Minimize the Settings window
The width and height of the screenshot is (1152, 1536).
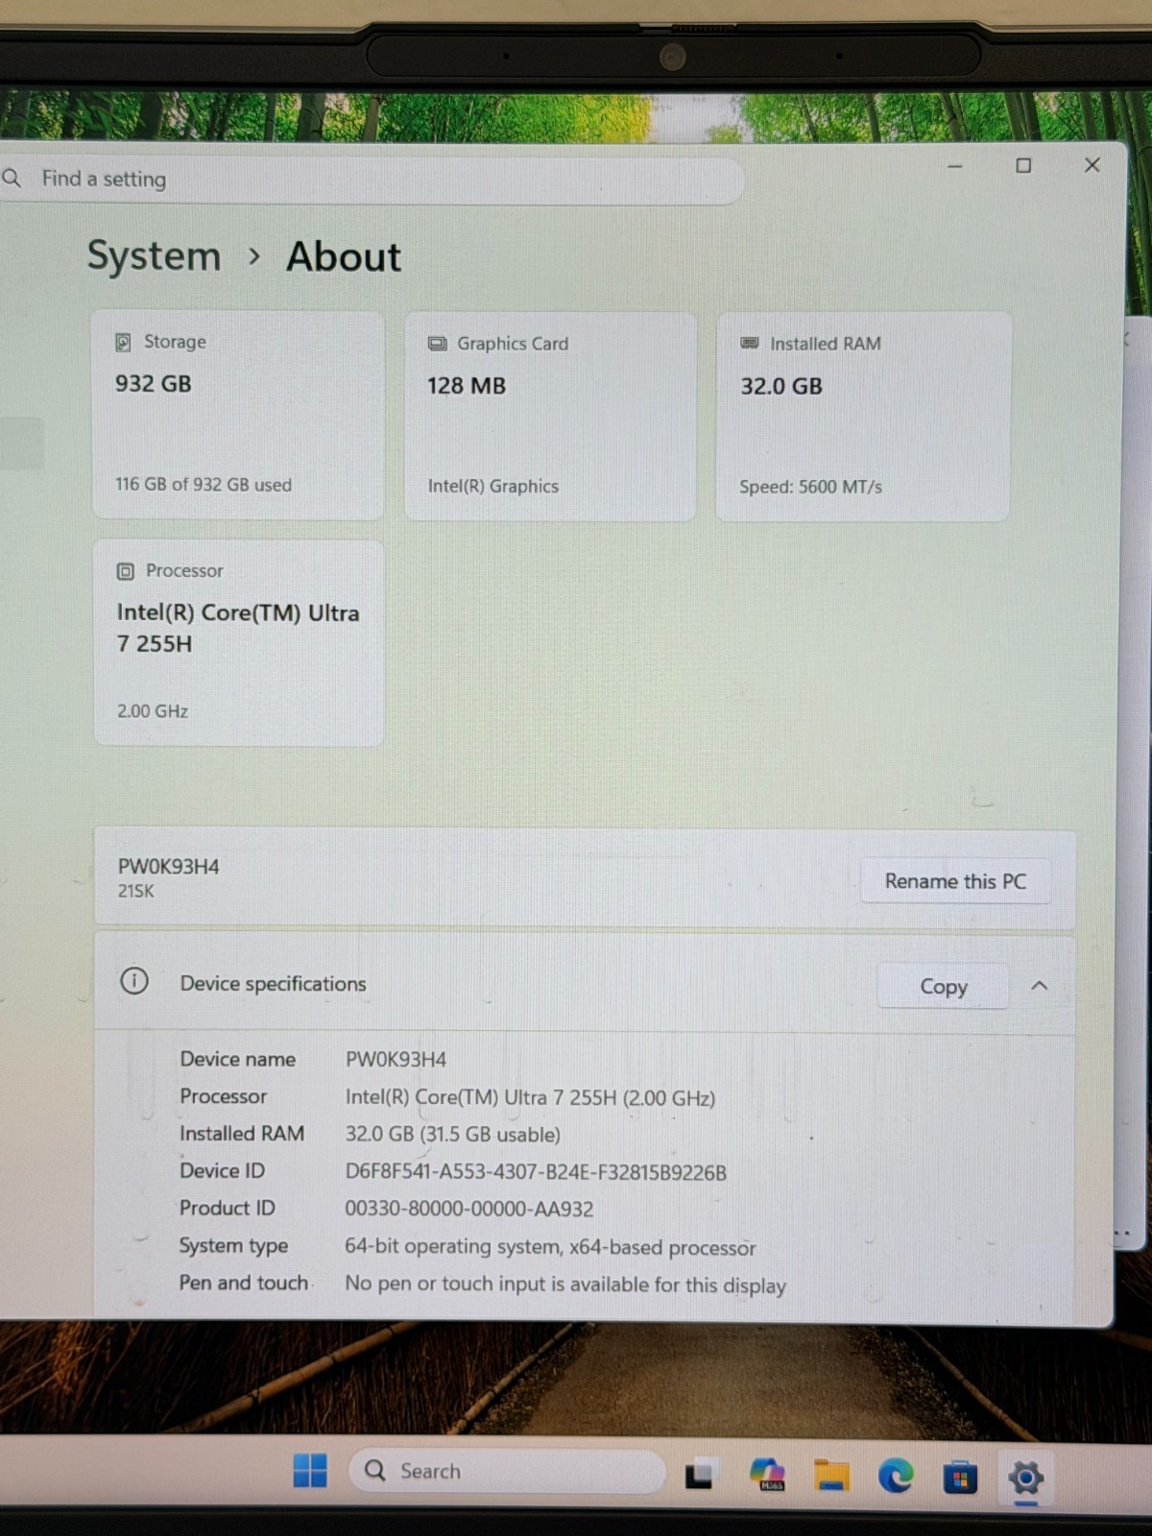(954, 166)
